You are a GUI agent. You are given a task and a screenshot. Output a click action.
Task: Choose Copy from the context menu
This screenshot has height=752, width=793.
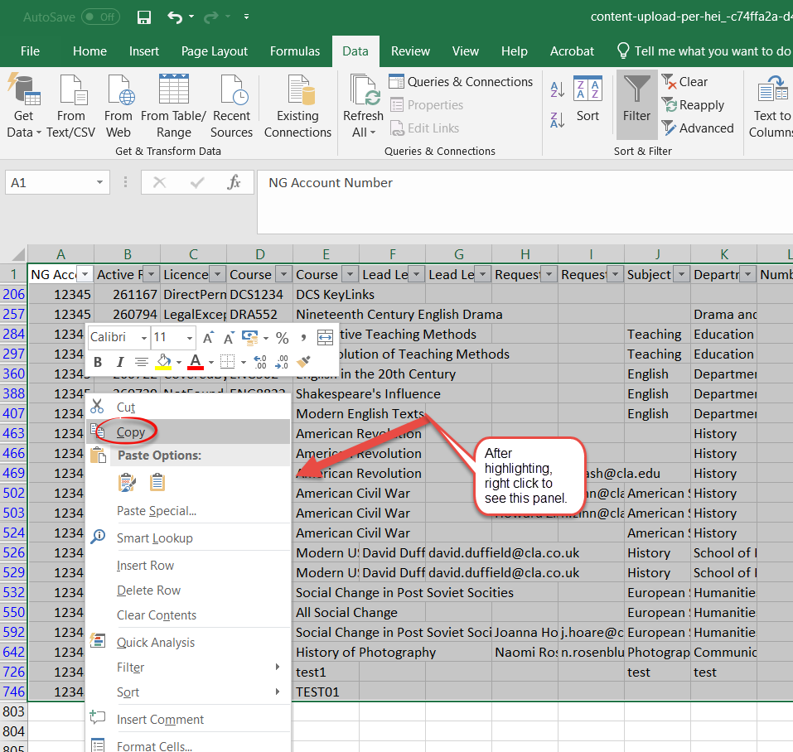[130, 432]
